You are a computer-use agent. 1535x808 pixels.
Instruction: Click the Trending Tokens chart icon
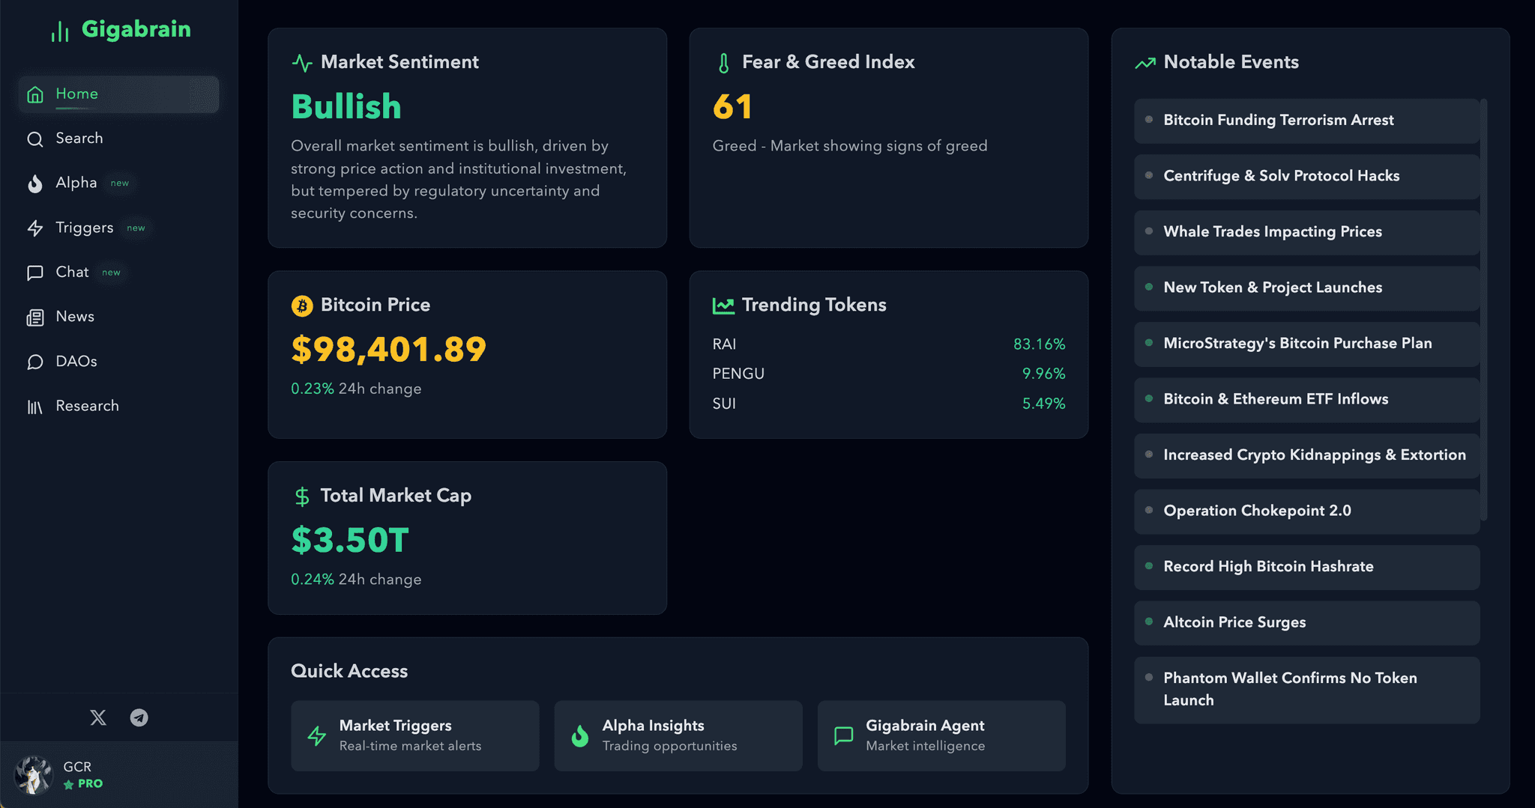point(723,306)
